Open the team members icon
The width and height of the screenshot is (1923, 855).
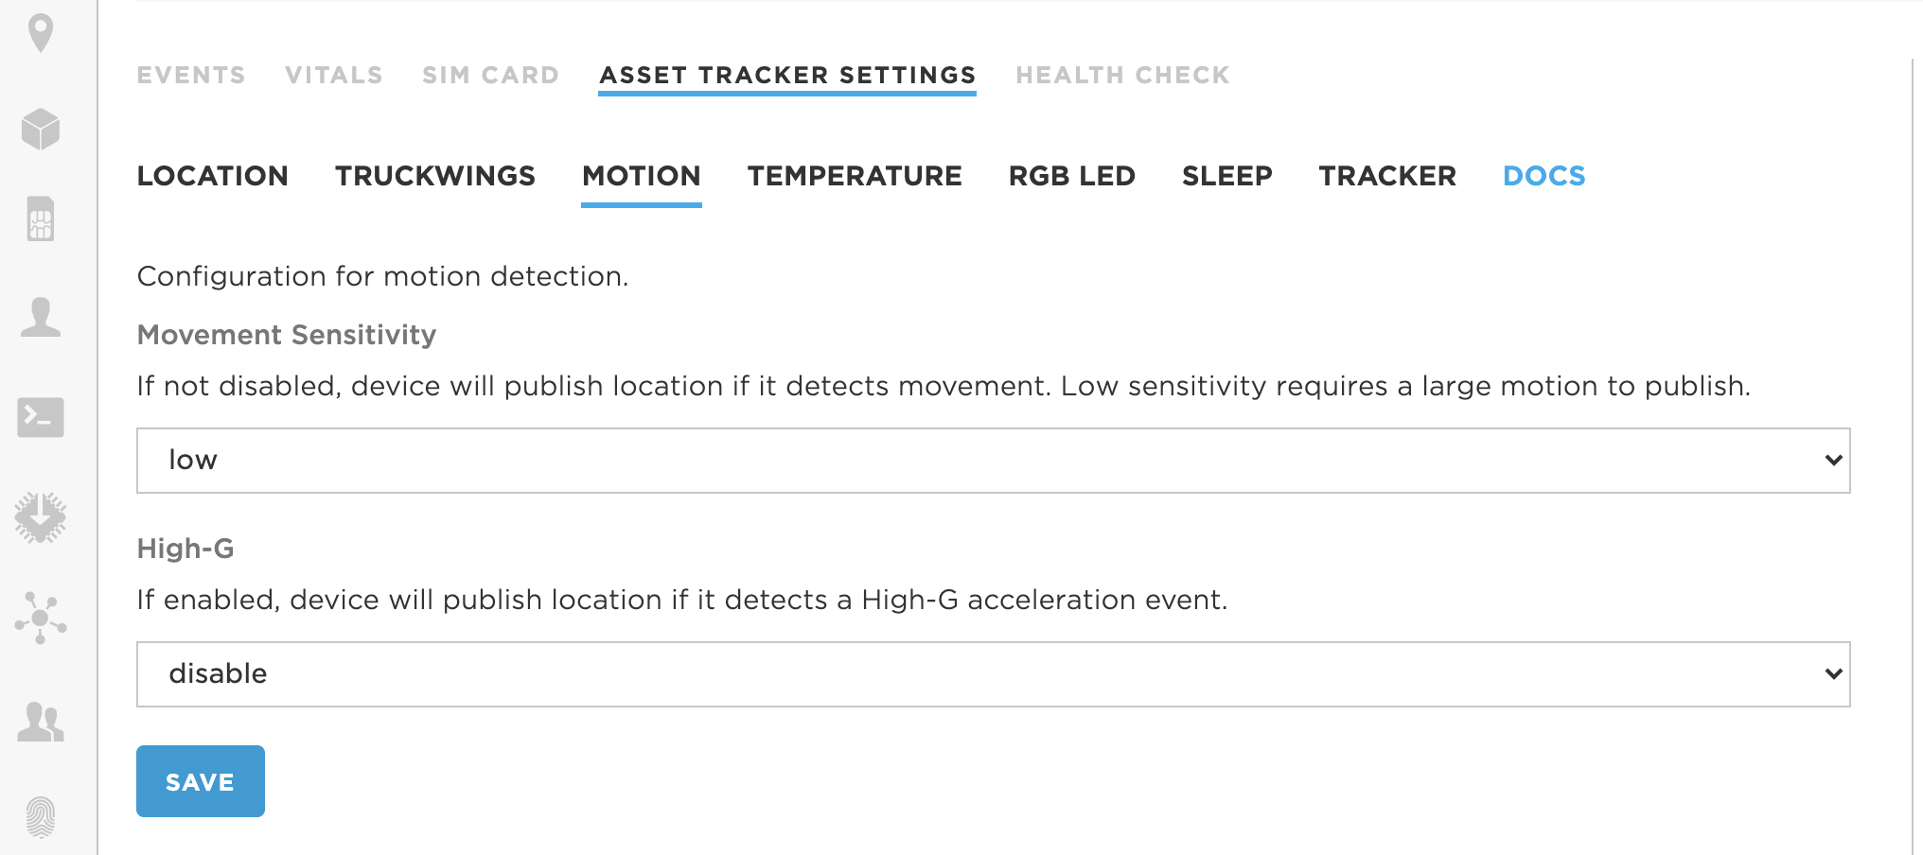41,722
